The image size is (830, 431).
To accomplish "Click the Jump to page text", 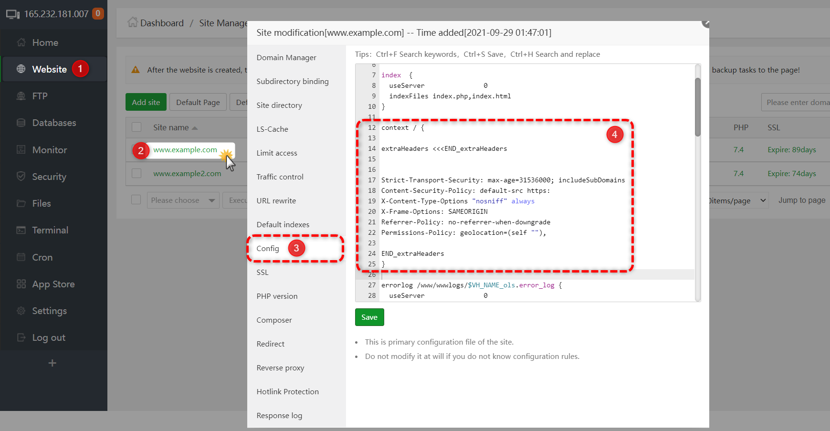I will (x=802, y=200).
